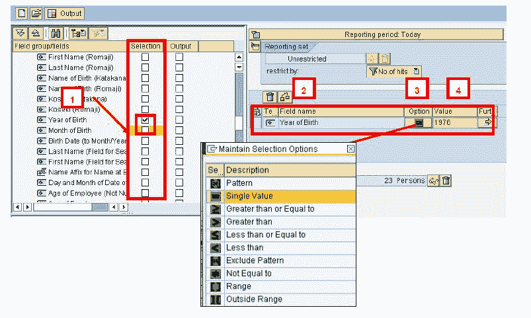Click the Output button
Screen dimensions: 531x318
pos(64,13)
